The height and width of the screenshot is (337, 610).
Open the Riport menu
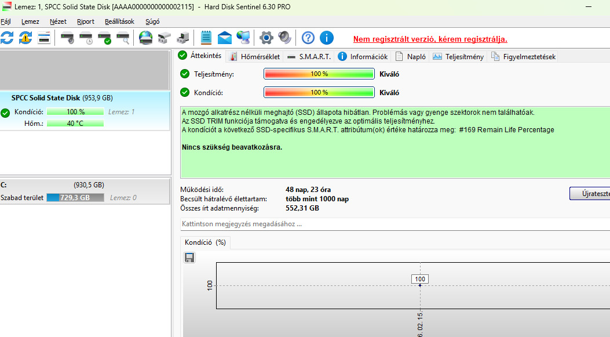(x=86, y=21)
